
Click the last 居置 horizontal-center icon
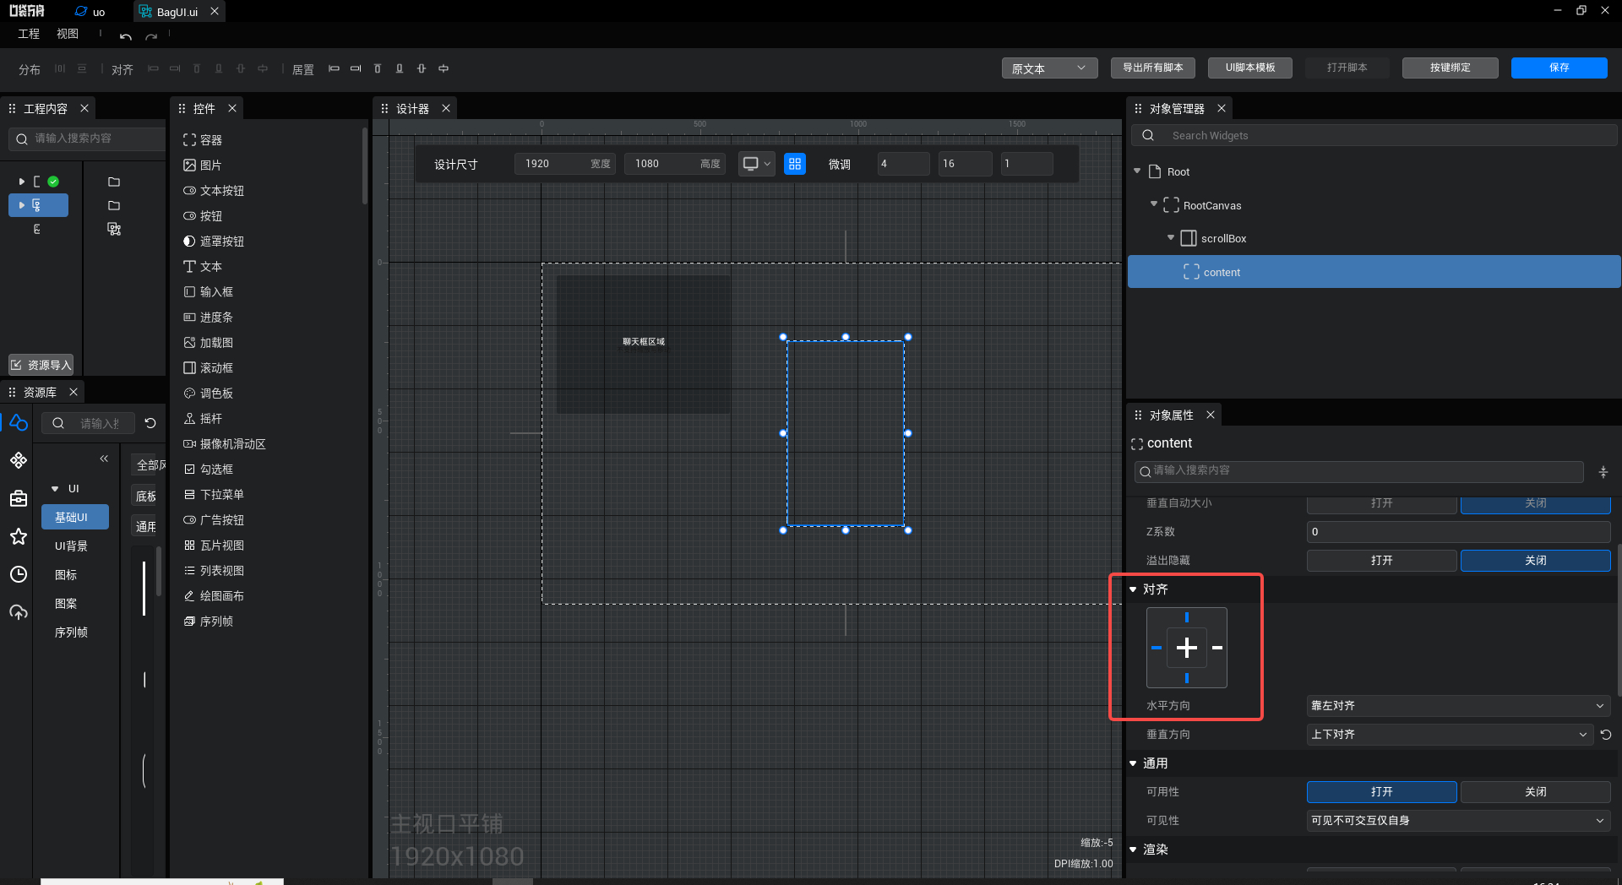[444, 68]
